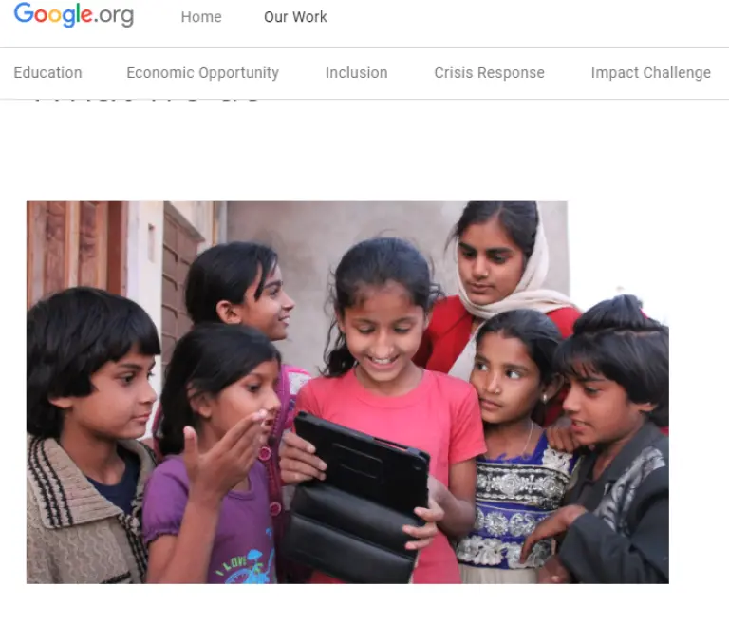Open the Our Work section

point(295,17)
